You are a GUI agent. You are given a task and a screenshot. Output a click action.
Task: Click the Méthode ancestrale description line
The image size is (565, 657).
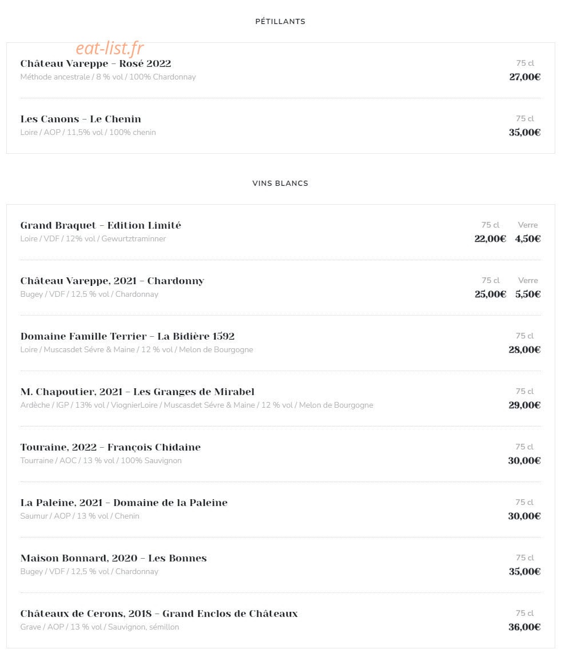click(108, 77)
